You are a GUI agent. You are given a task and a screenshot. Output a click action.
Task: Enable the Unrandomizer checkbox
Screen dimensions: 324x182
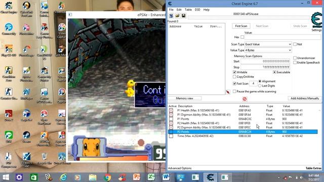(295, 58)
